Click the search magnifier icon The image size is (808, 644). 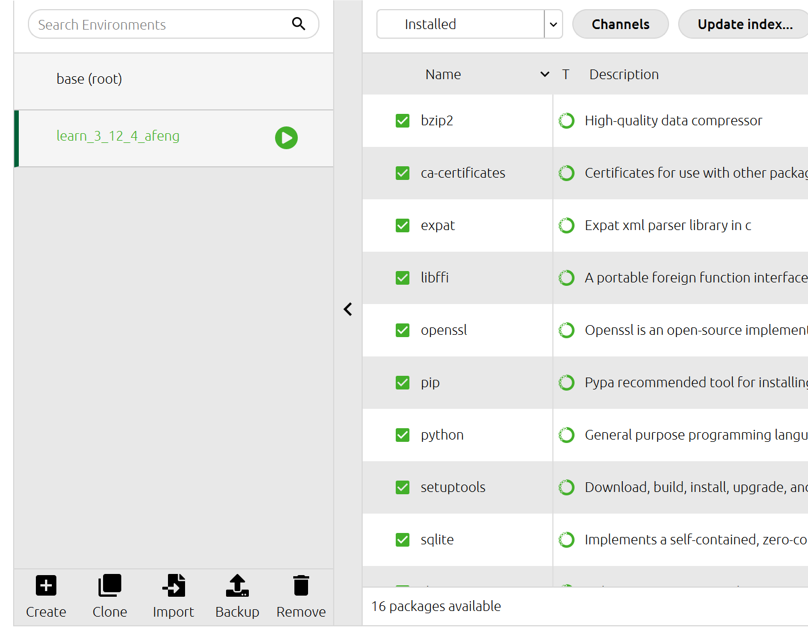tap(298, 24)
